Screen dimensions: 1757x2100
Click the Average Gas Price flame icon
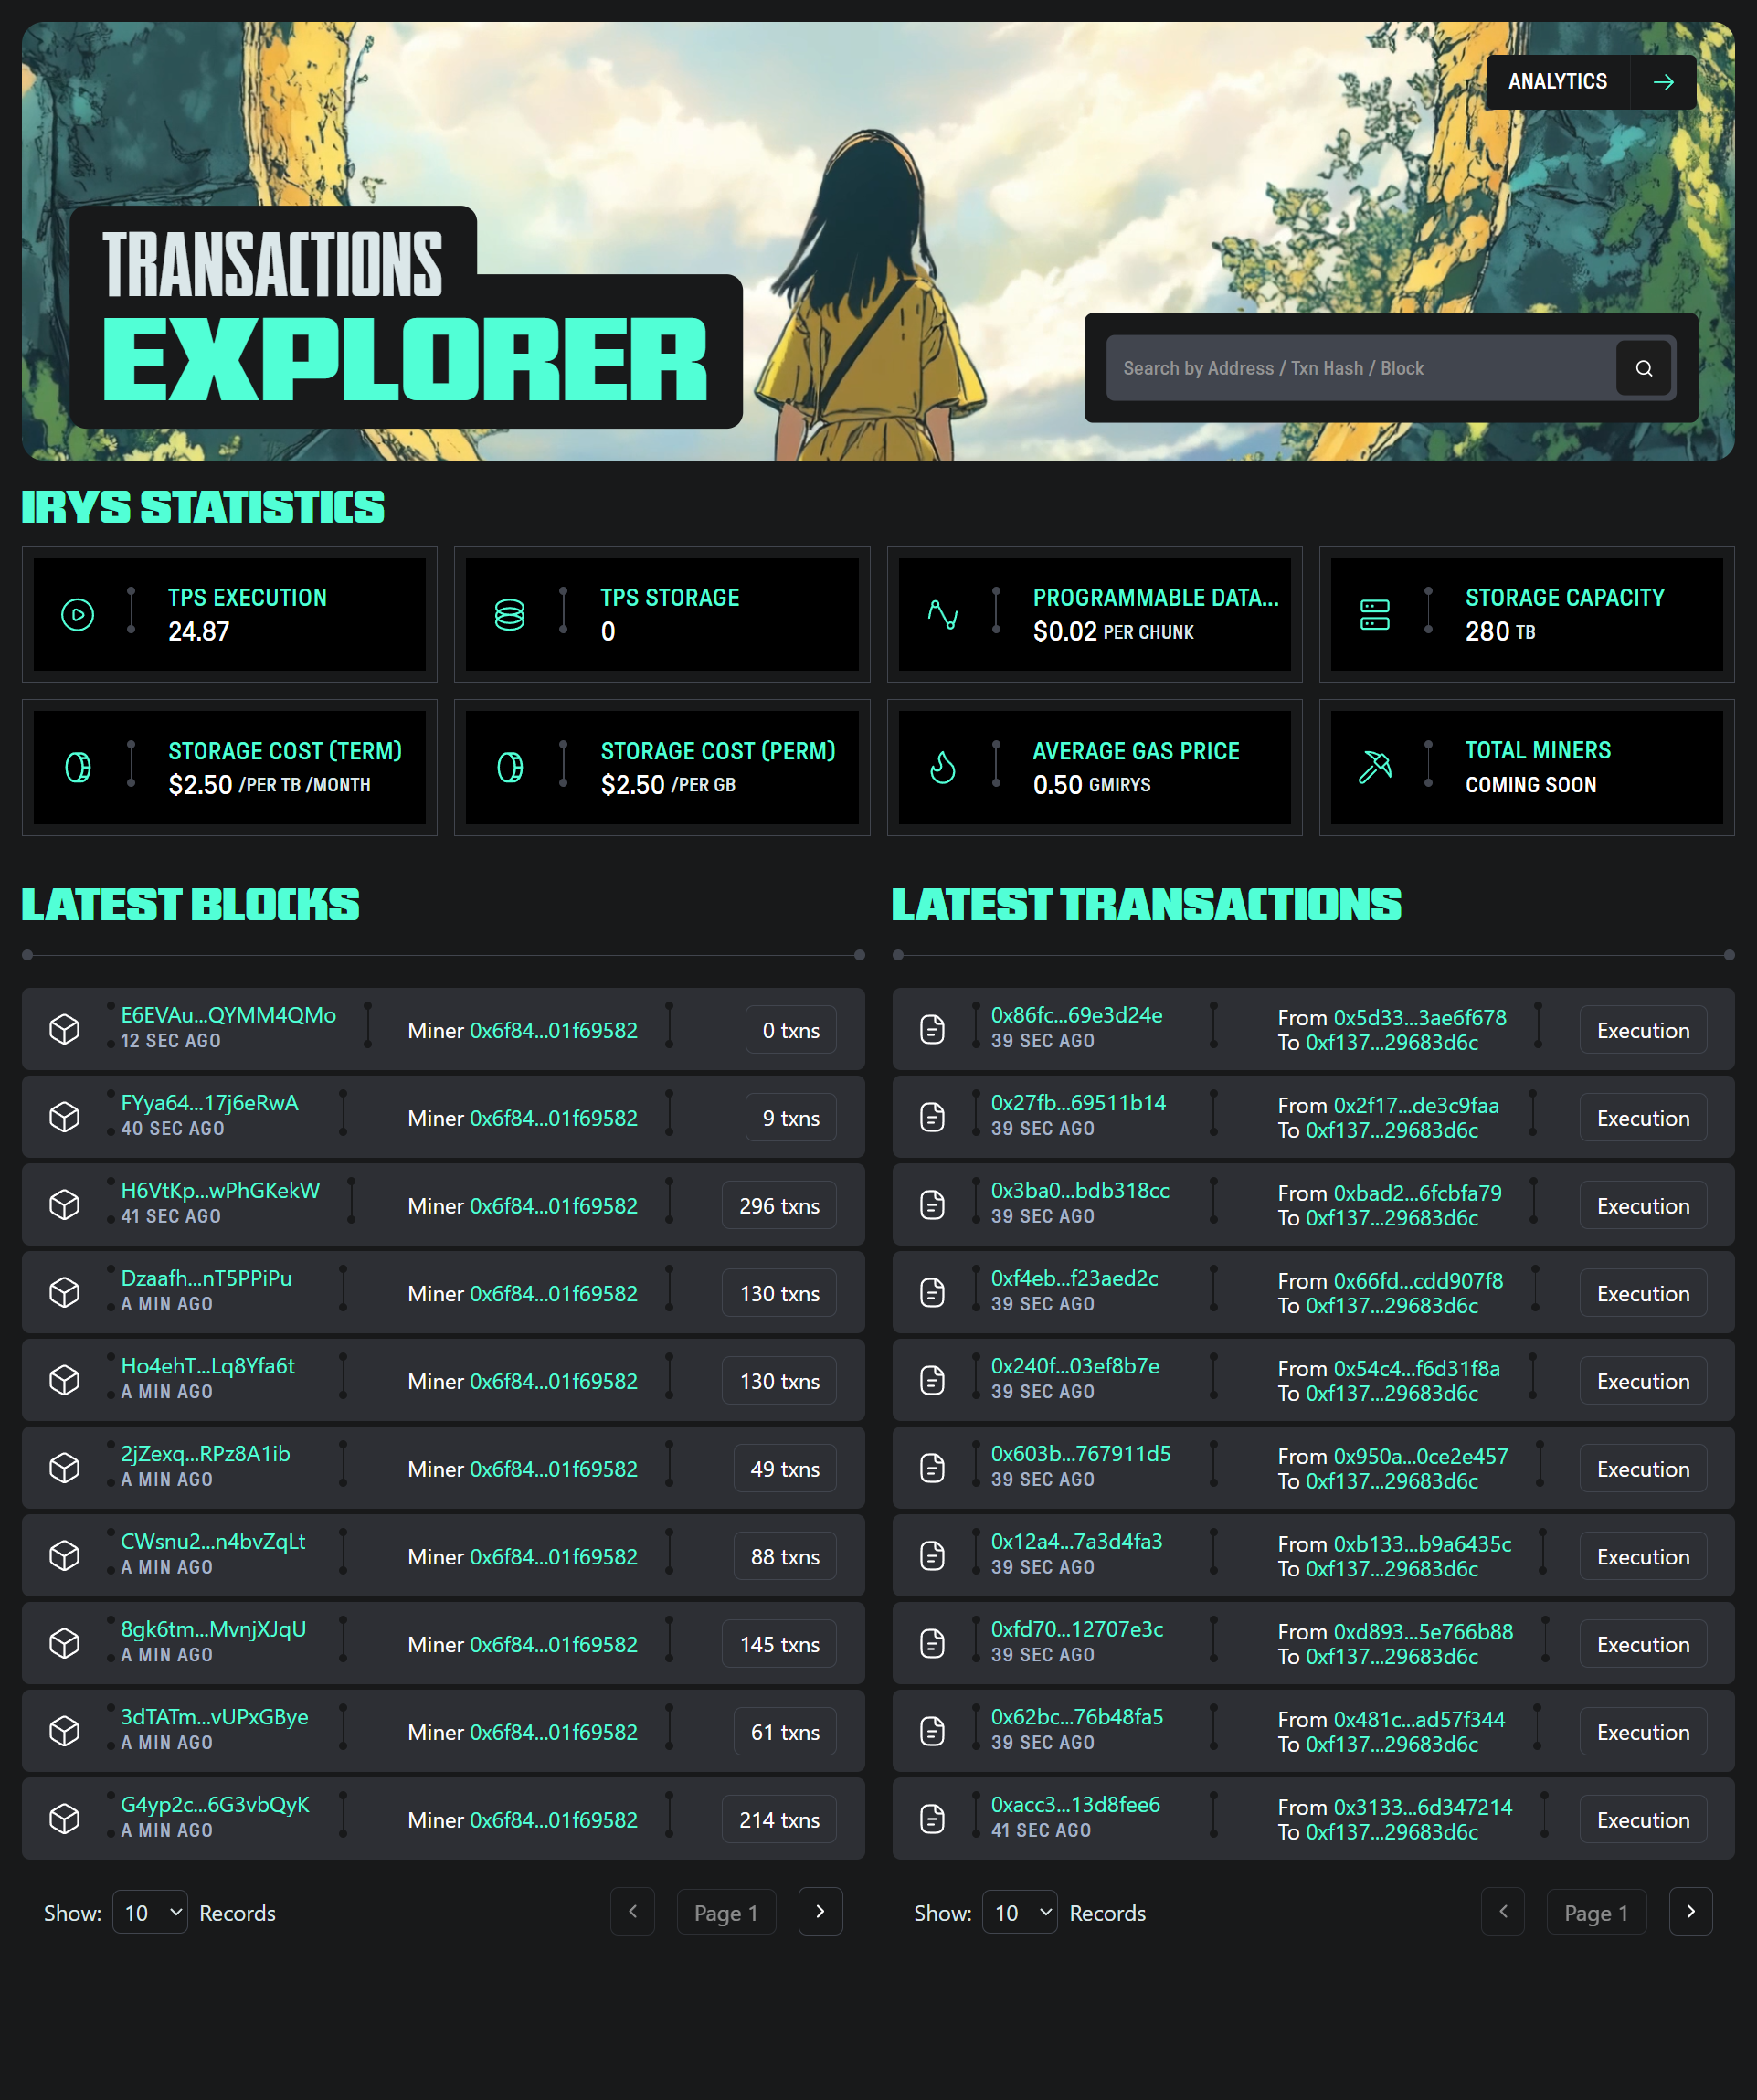tap(942, 767)
